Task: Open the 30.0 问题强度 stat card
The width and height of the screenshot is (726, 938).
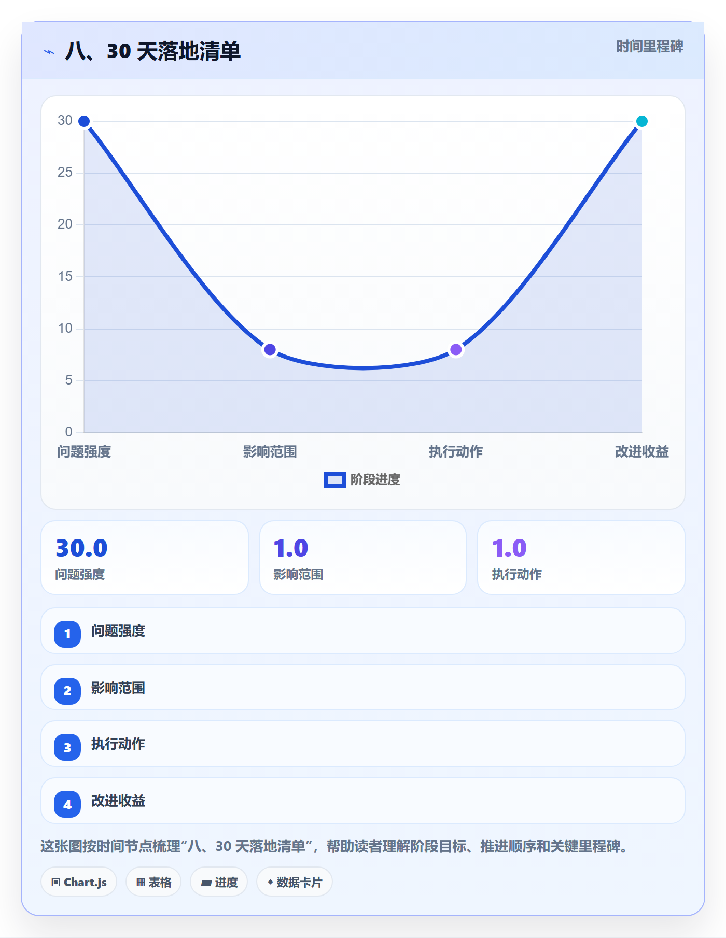Action: coord(145,558)
